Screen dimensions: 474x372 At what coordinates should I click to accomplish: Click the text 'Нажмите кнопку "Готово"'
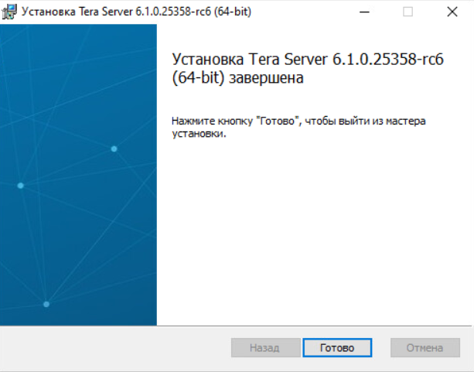[236, 121]
